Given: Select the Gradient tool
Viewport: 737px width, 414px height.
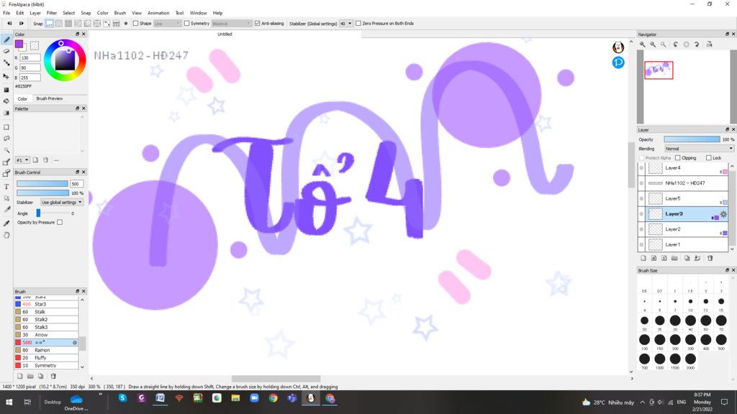Looking at the screenshot, I should tap(6, 113).
